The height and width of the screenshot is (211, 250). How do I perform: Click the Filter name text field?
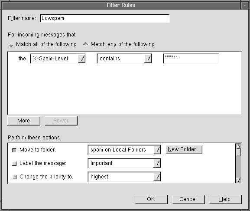tap(105, 18)
